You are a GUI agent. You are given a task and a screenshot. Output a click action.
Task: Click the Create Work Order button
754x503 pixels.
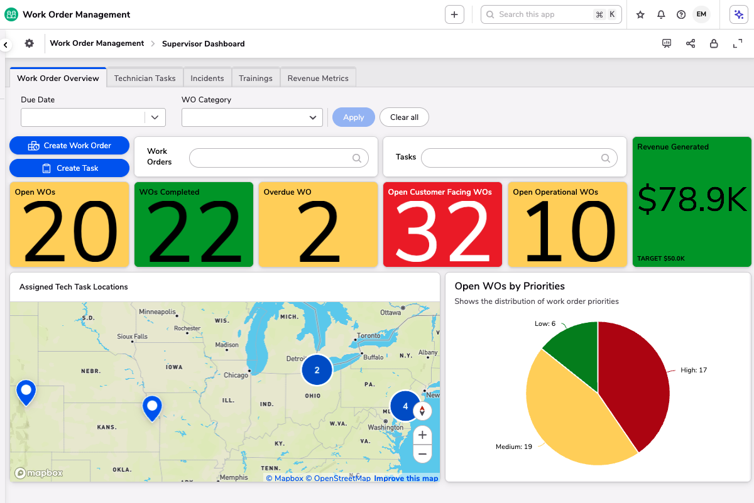pyautogui.click(x=69, y=146)
